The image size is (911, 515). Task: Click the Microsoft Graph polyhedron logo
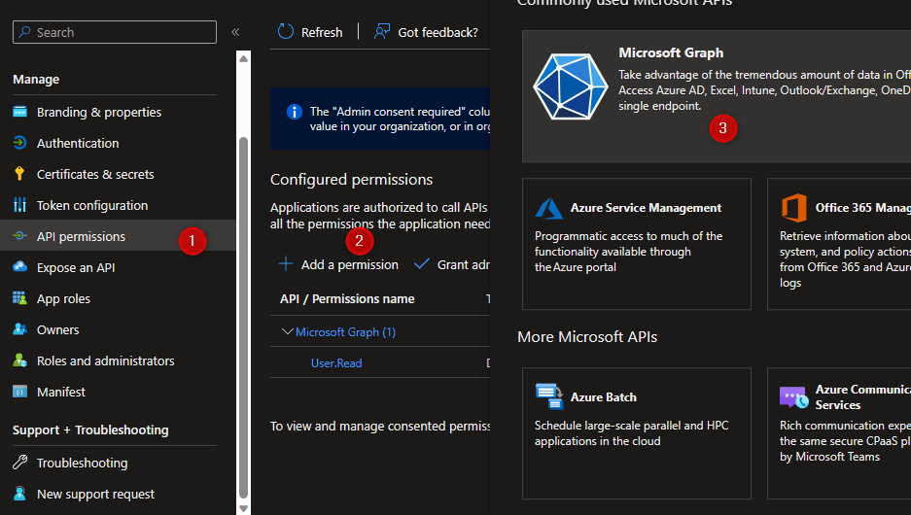570,87
